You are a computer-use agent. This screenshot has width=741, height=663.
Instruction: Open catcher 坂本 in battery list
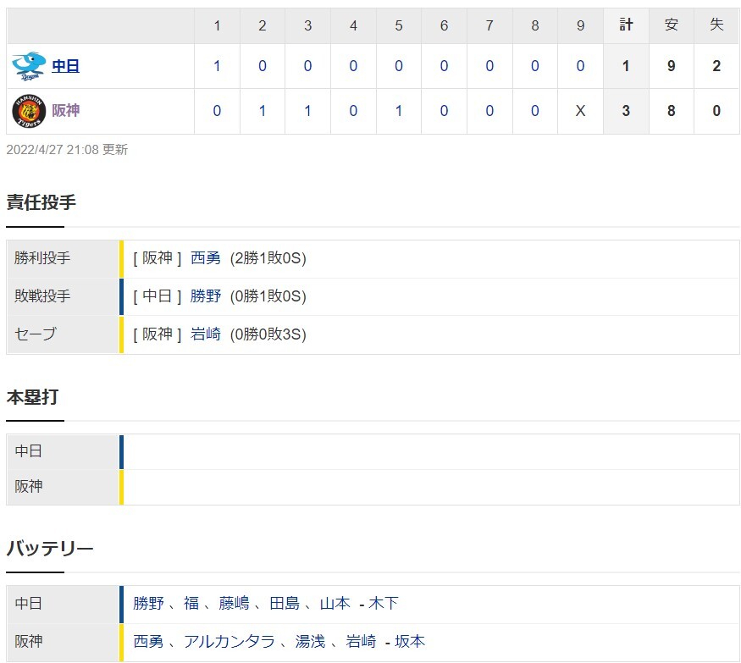(x=410, y=642)
